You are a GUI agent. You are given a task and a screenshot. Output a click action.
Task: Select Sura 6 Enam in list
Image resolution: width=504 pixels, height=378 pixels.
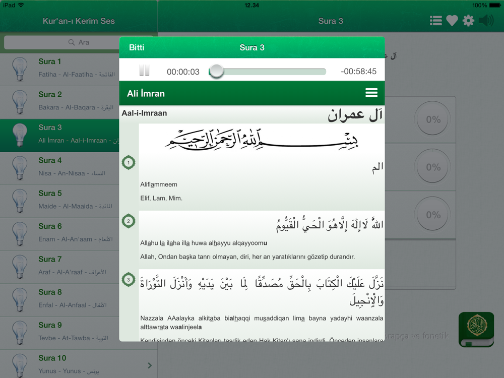coord(60,234)
